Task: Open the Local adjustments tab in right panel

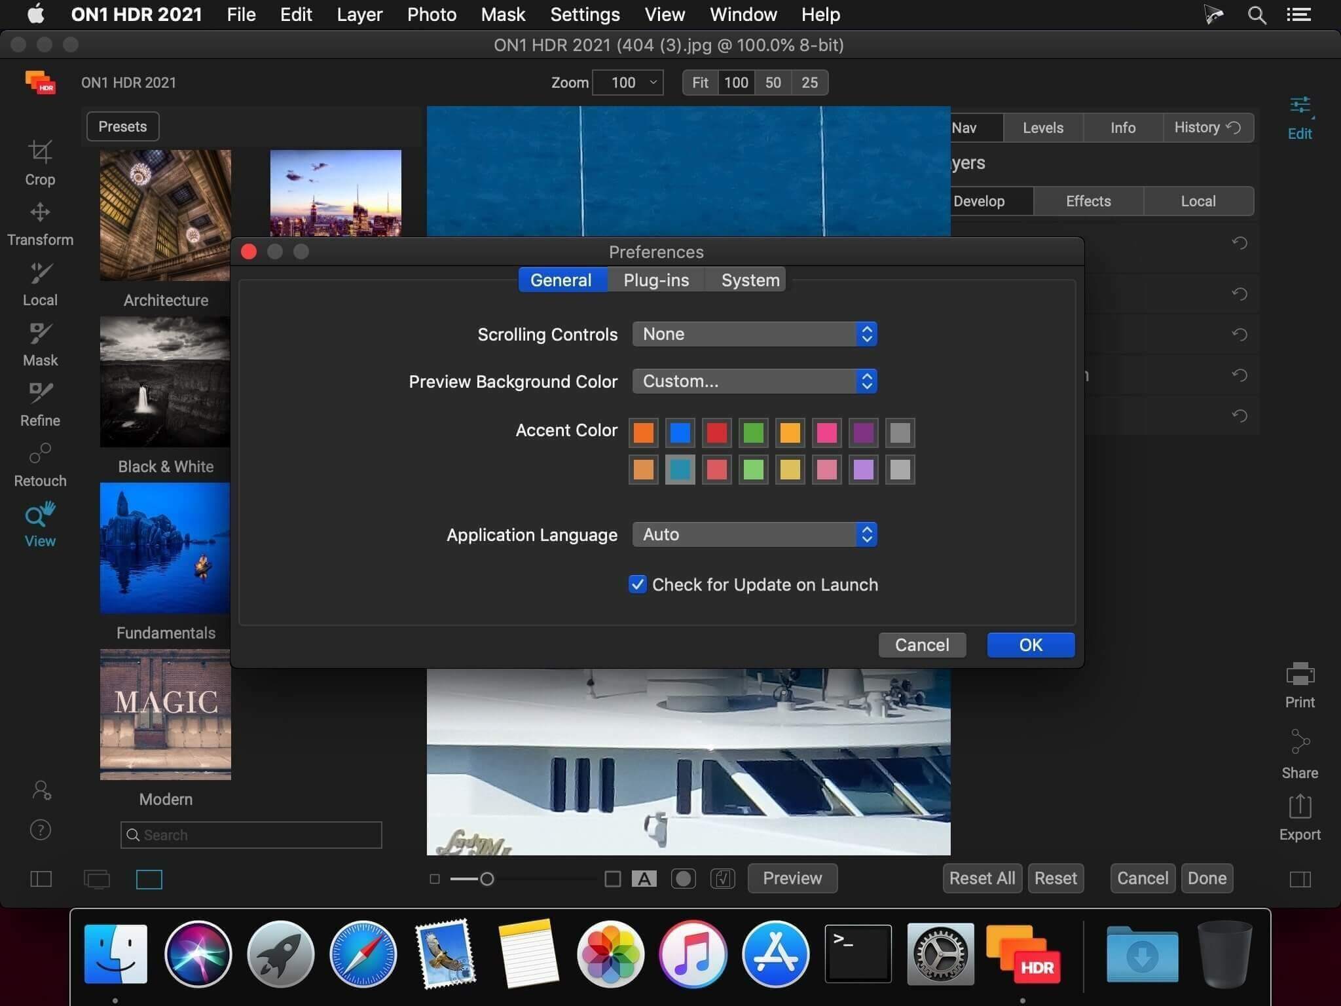Action: coord(1198,201)
